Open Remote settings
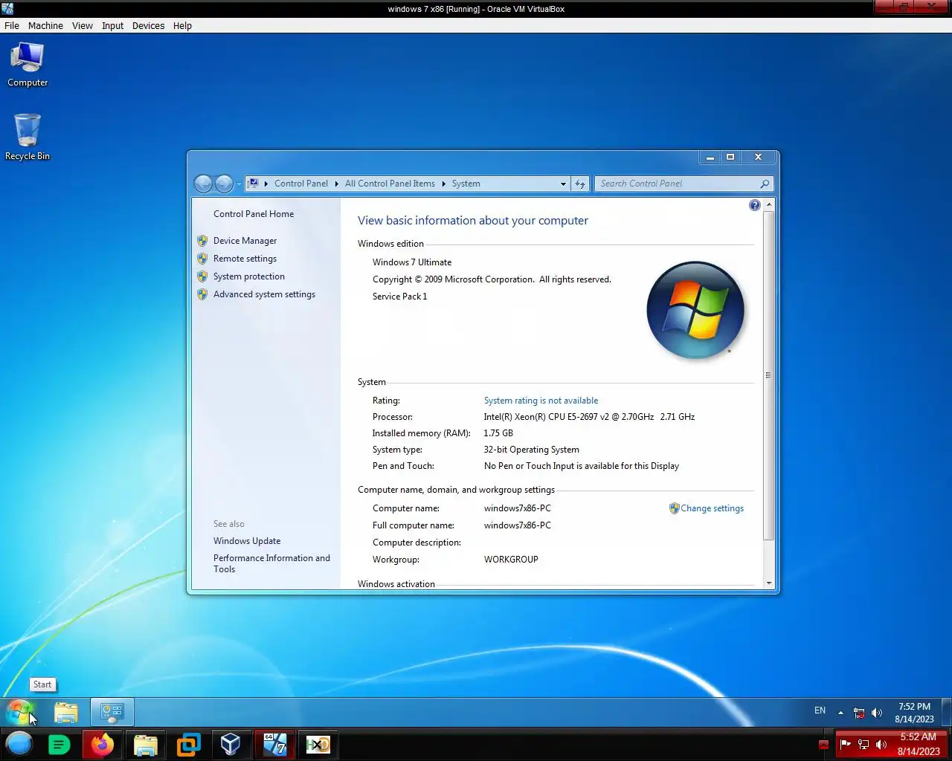 click(x=245, y=259)
